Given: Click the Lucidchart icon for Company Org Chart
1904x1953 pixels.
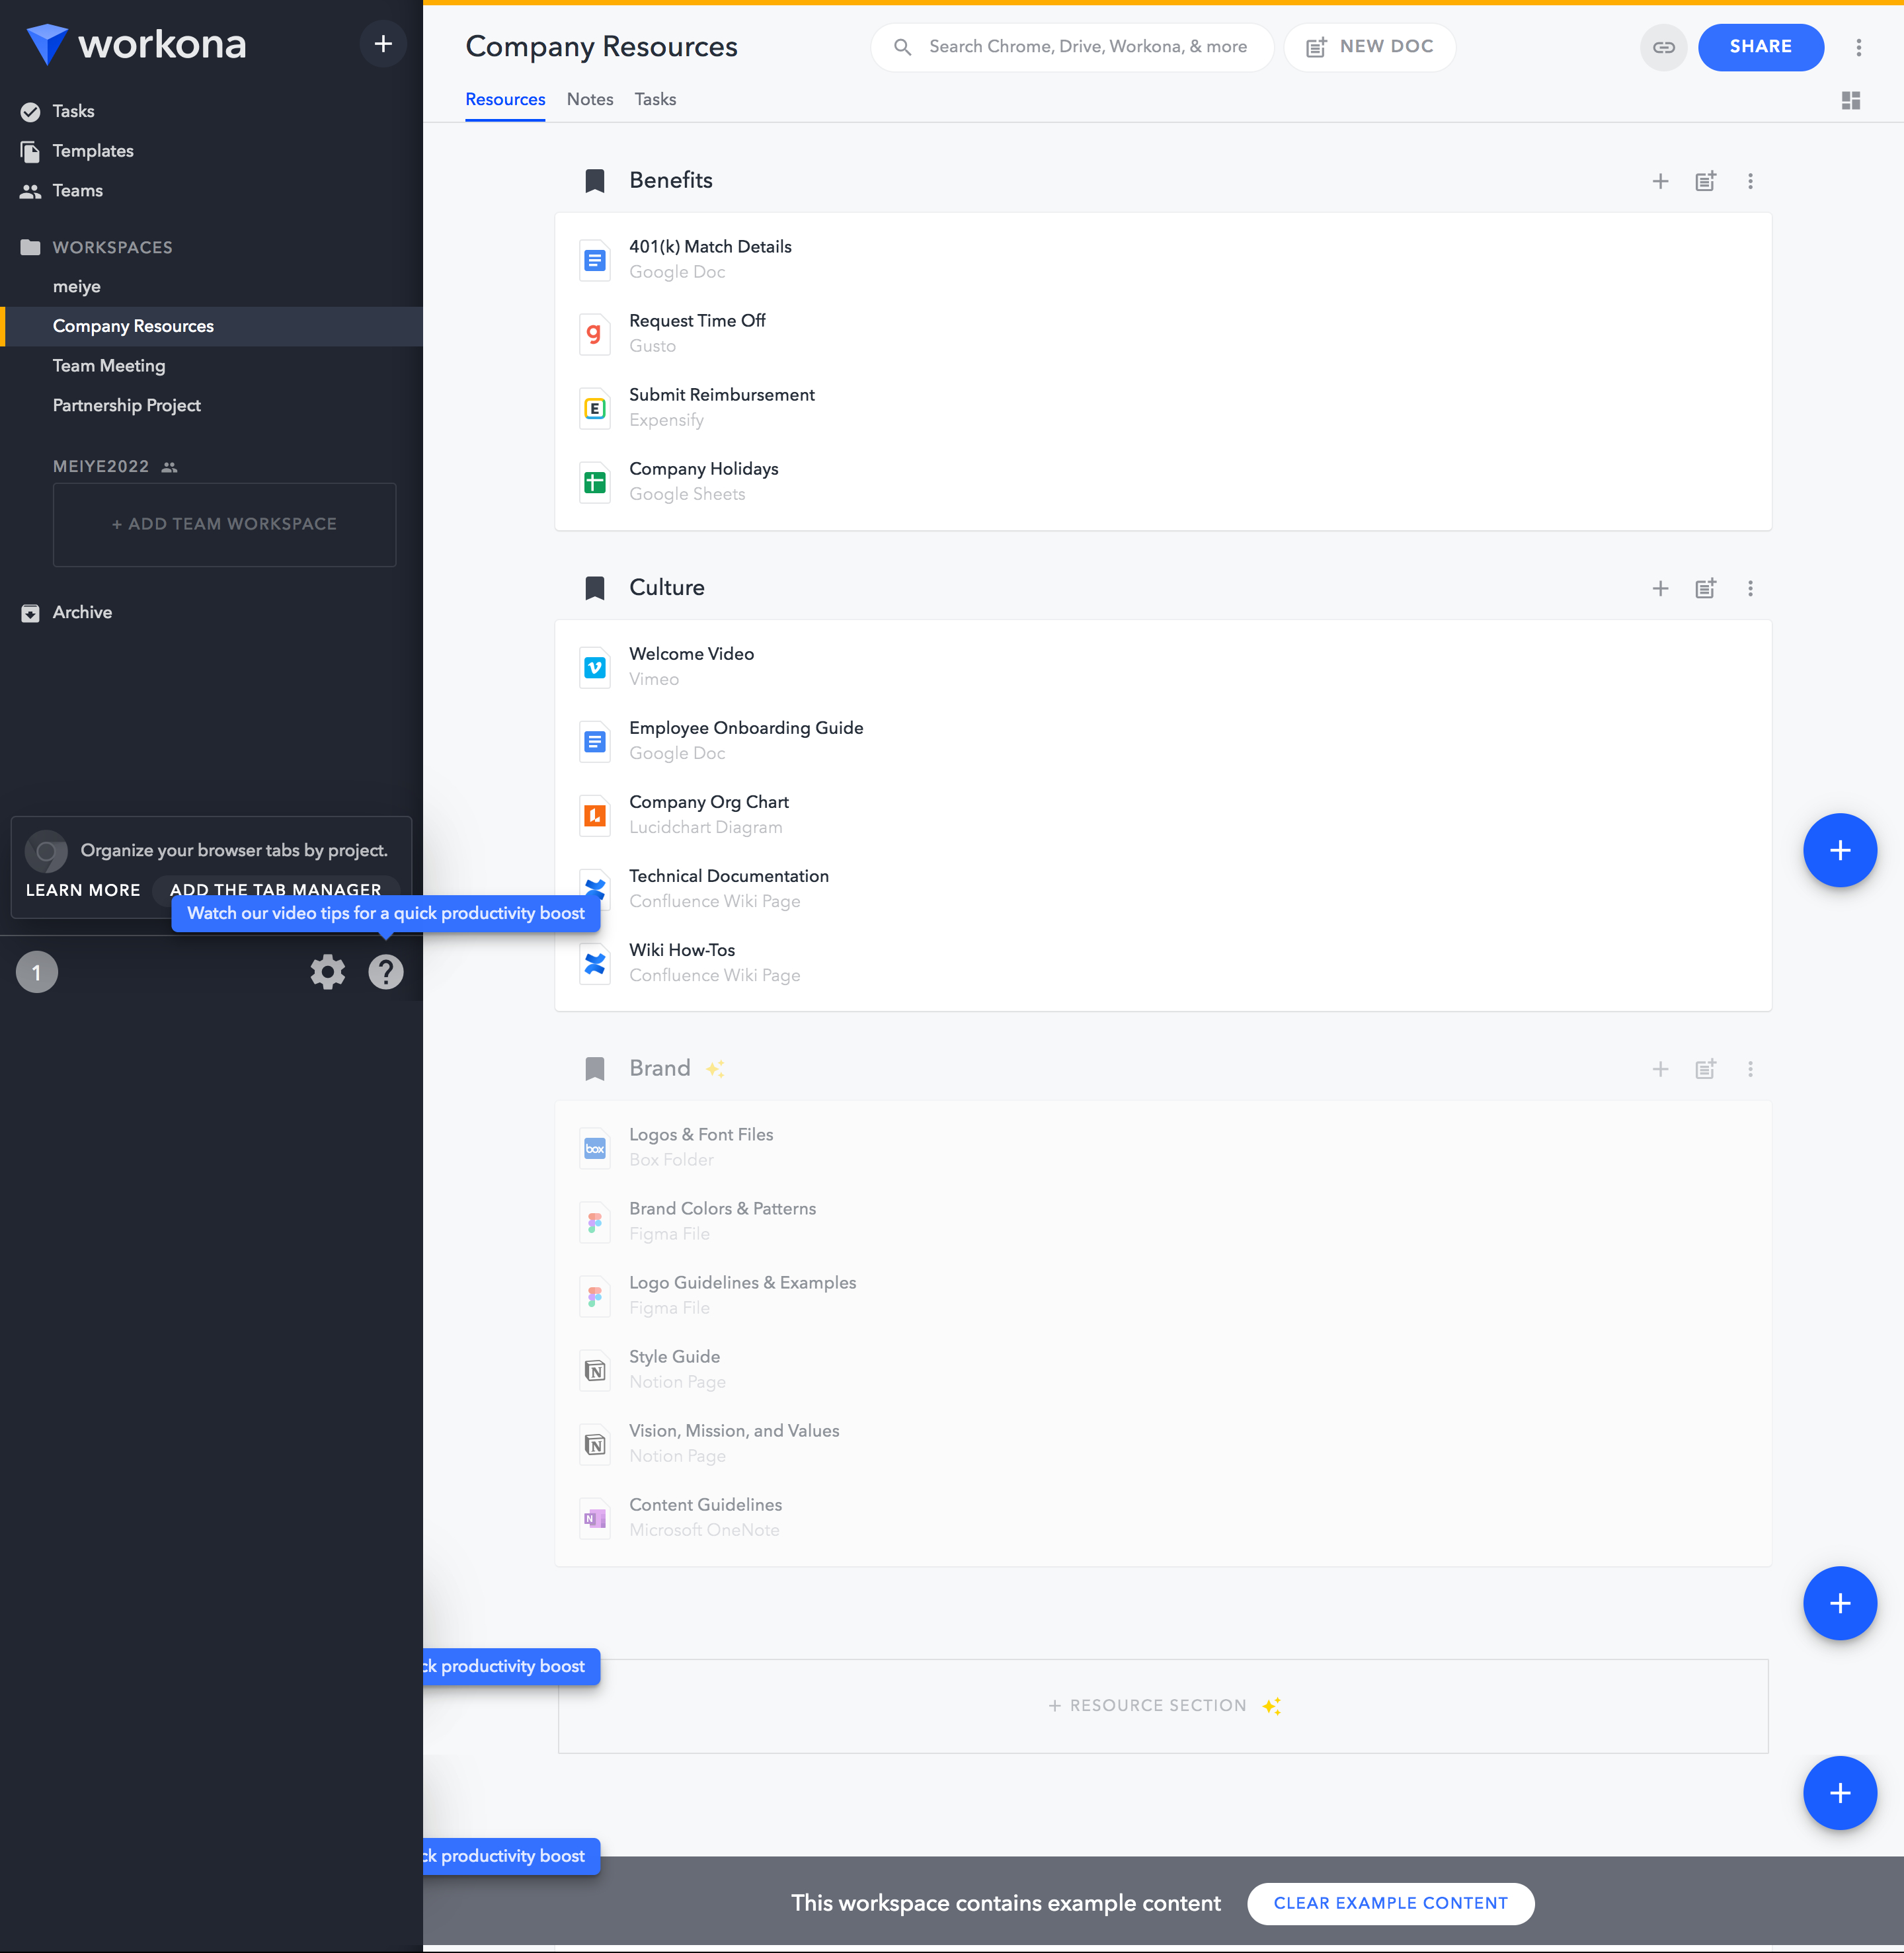Looking at the screenshot, I should [594, 815].
